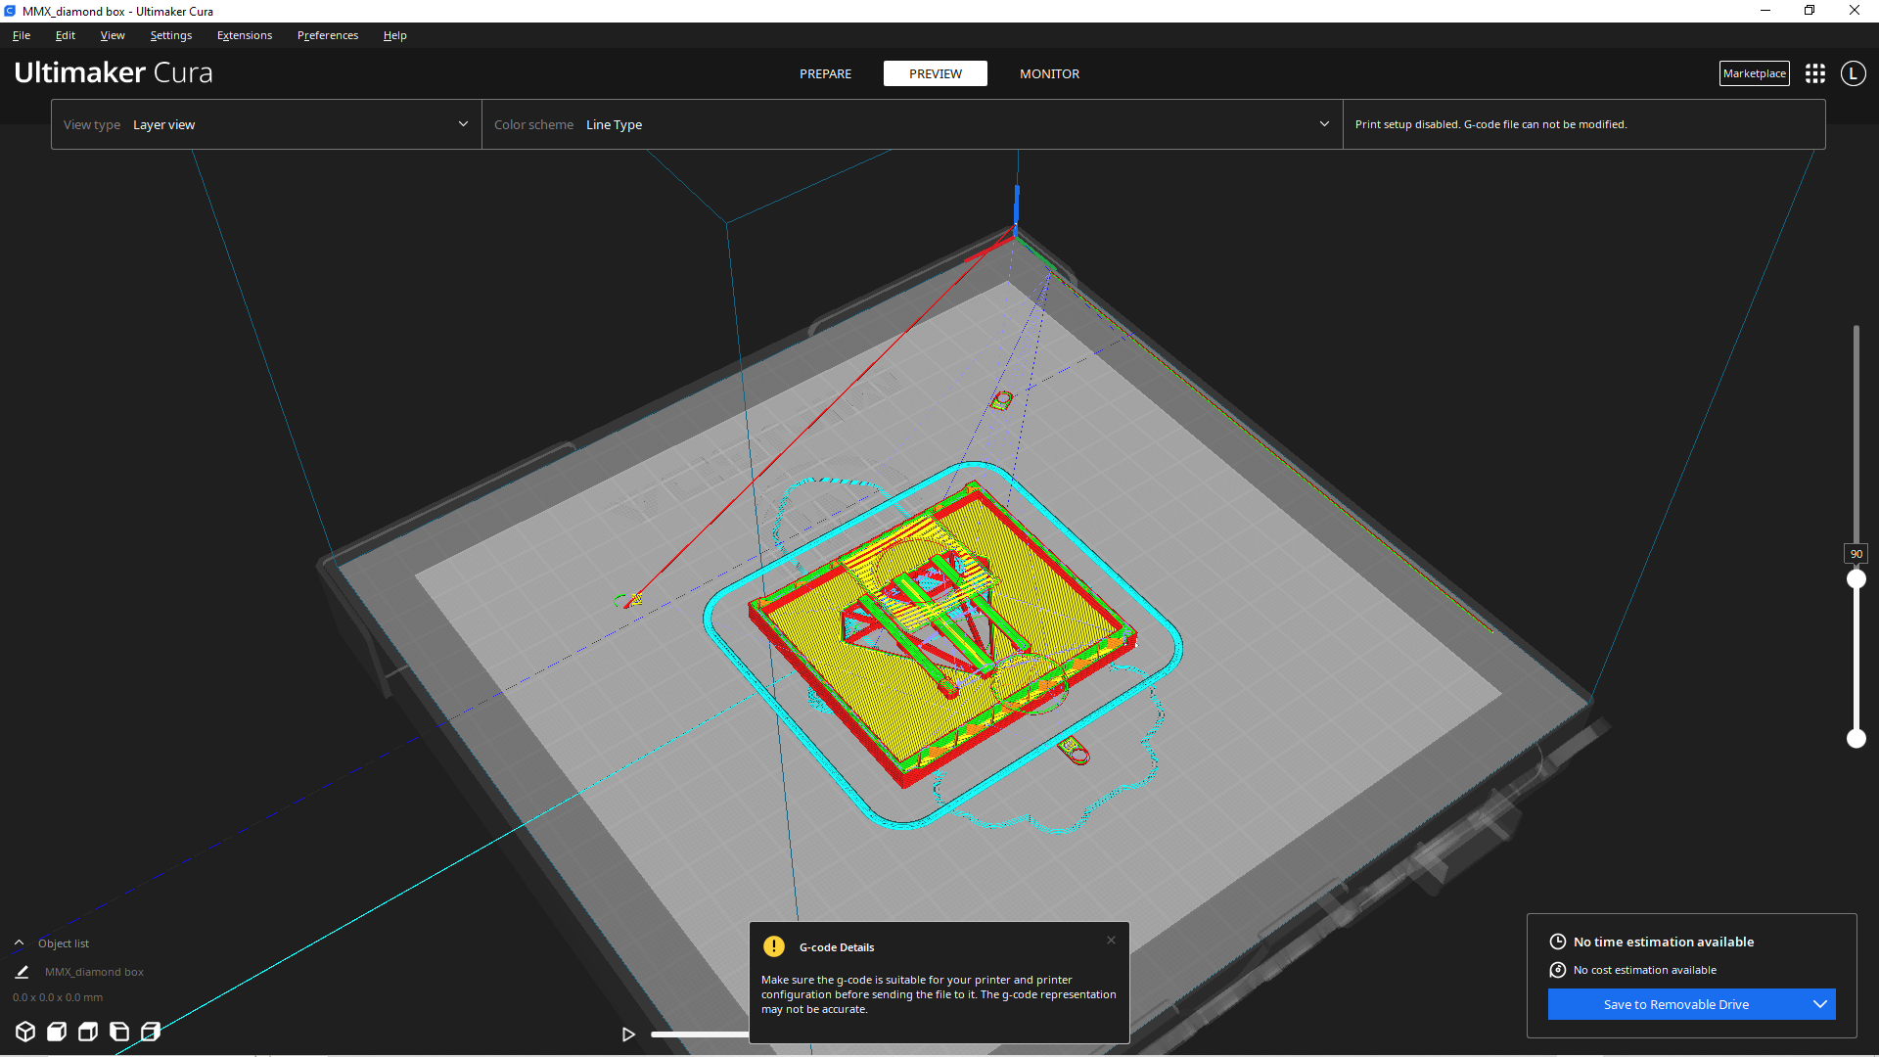
Task: Switch to Right side view icon
Action: coord(151,1032)
